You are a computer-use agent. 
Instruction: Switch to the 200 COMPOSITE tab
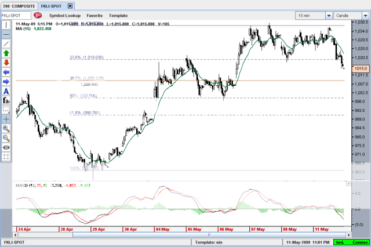[19, 5]
